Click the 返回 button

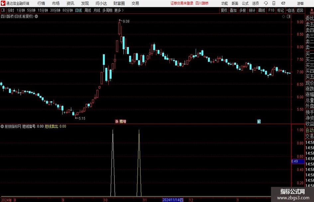(300, 10)
